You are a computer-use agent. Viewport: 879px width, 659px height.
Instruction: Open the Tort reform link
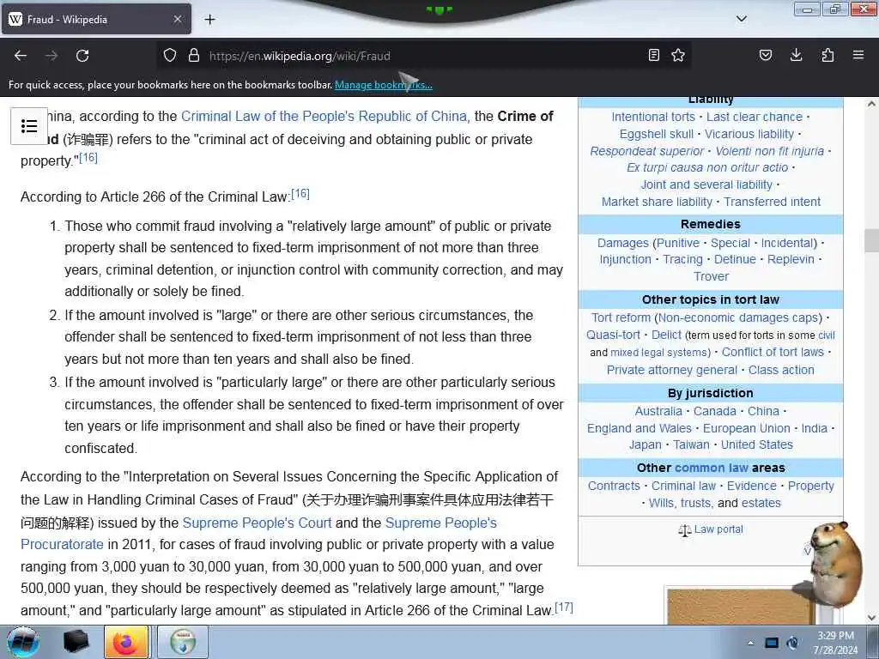(x=621, y=317)
